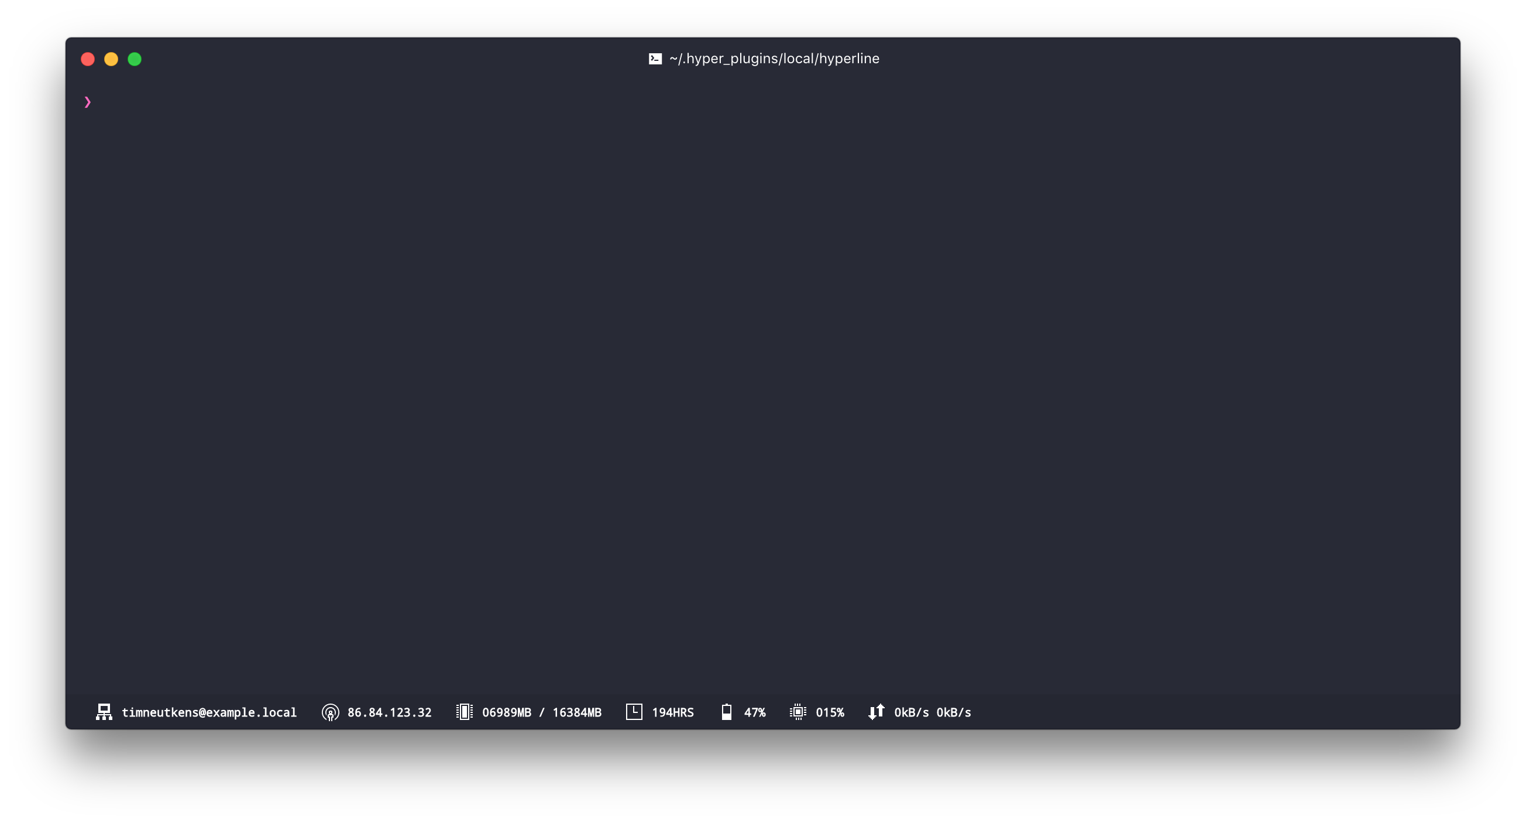
Task: Click the memory usage icon
Action: [465, 712]
